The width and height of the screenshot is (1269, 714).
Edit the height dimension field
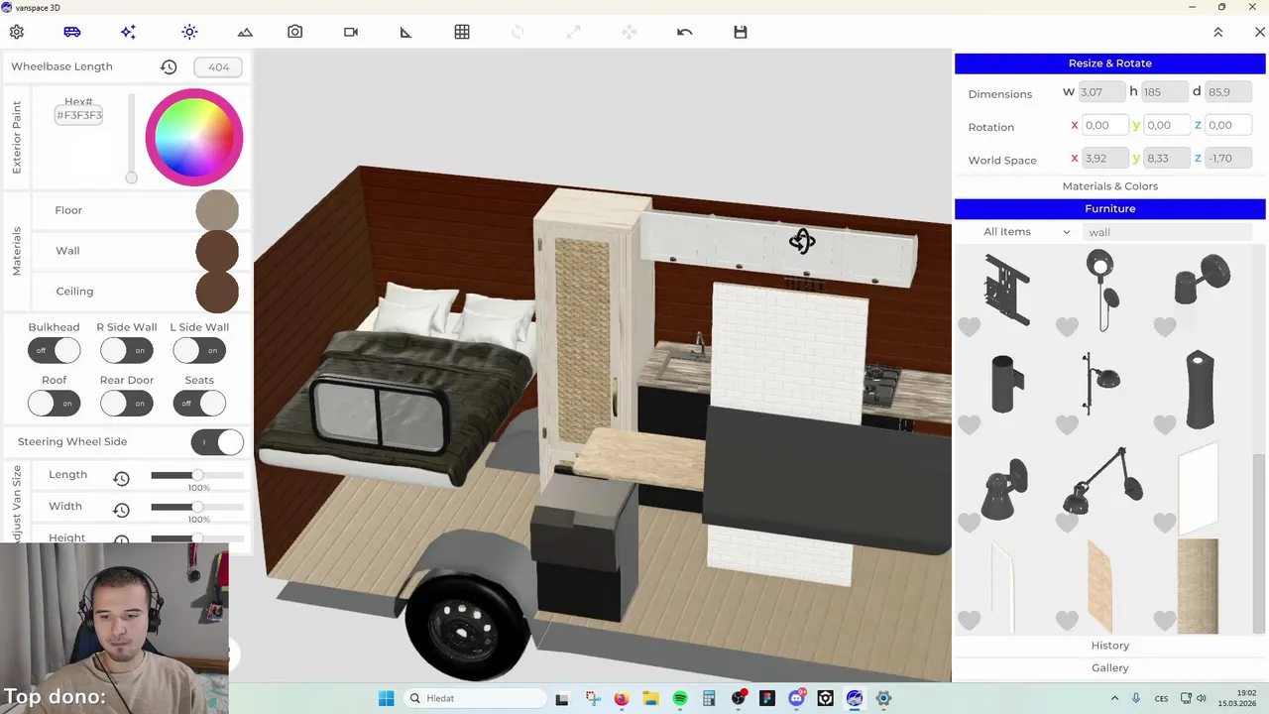click(1165, 92)
